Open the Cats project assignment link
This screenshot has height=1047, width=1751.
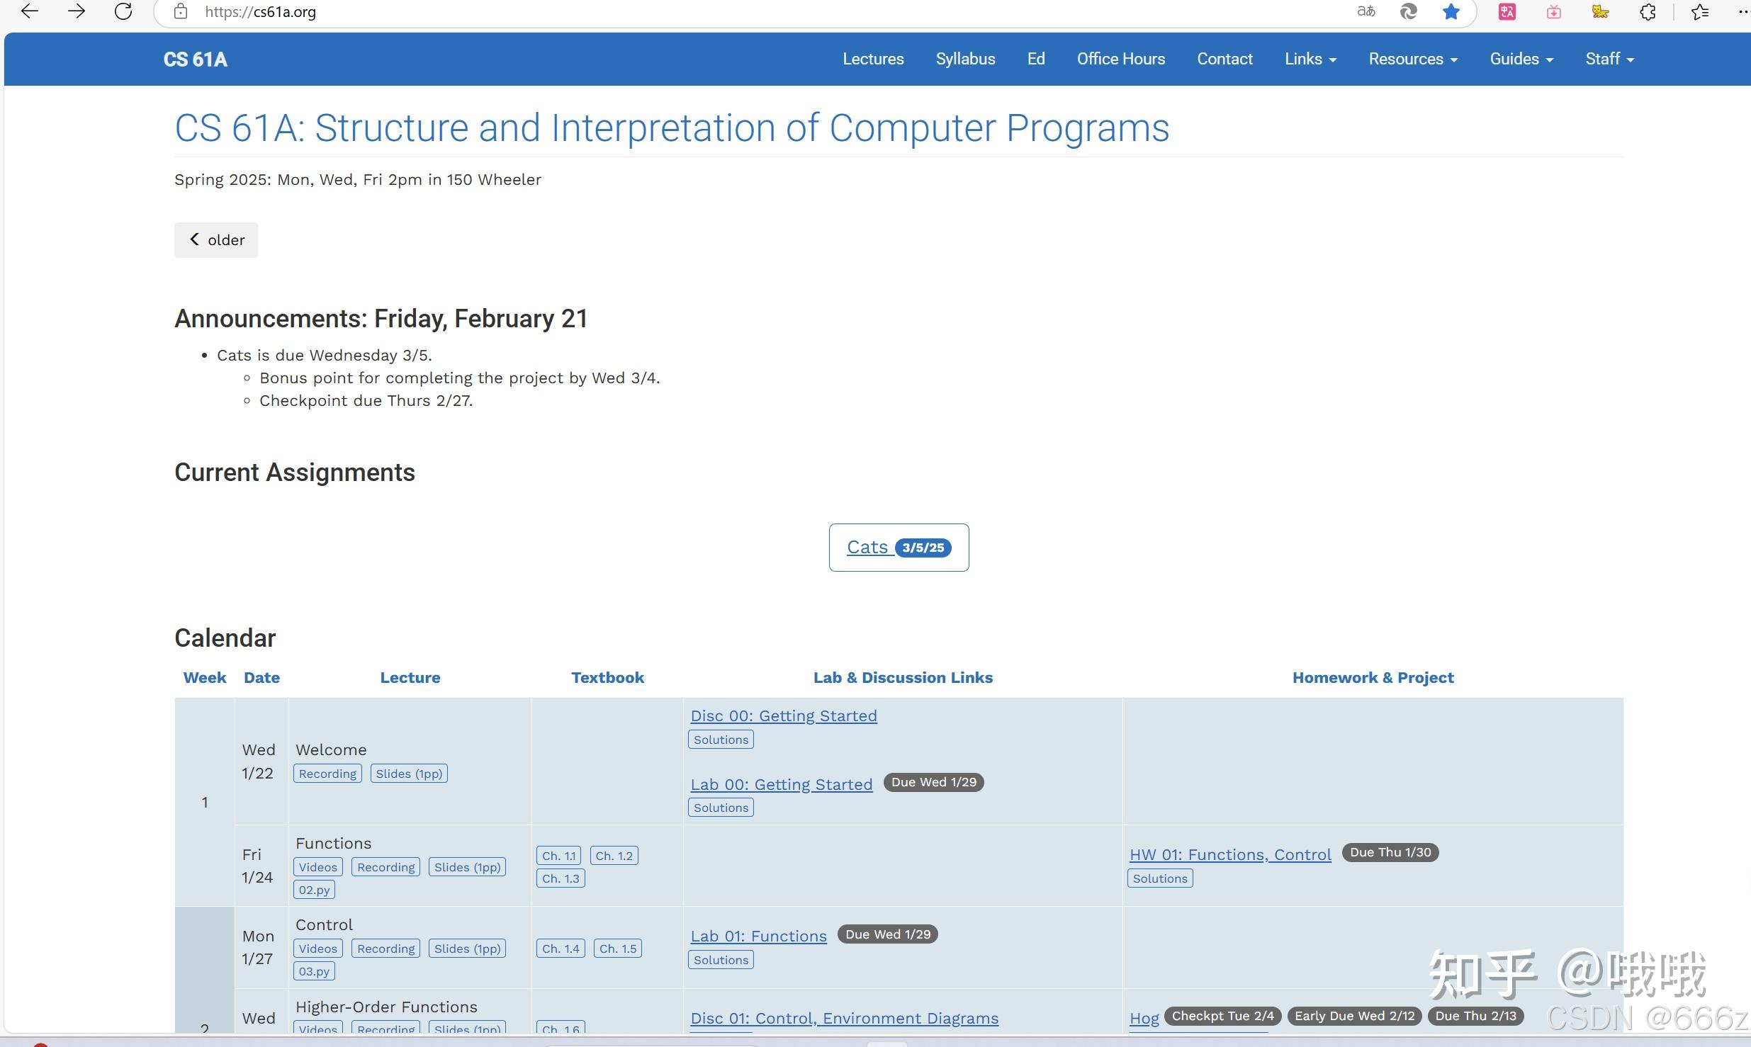[867, 547]
